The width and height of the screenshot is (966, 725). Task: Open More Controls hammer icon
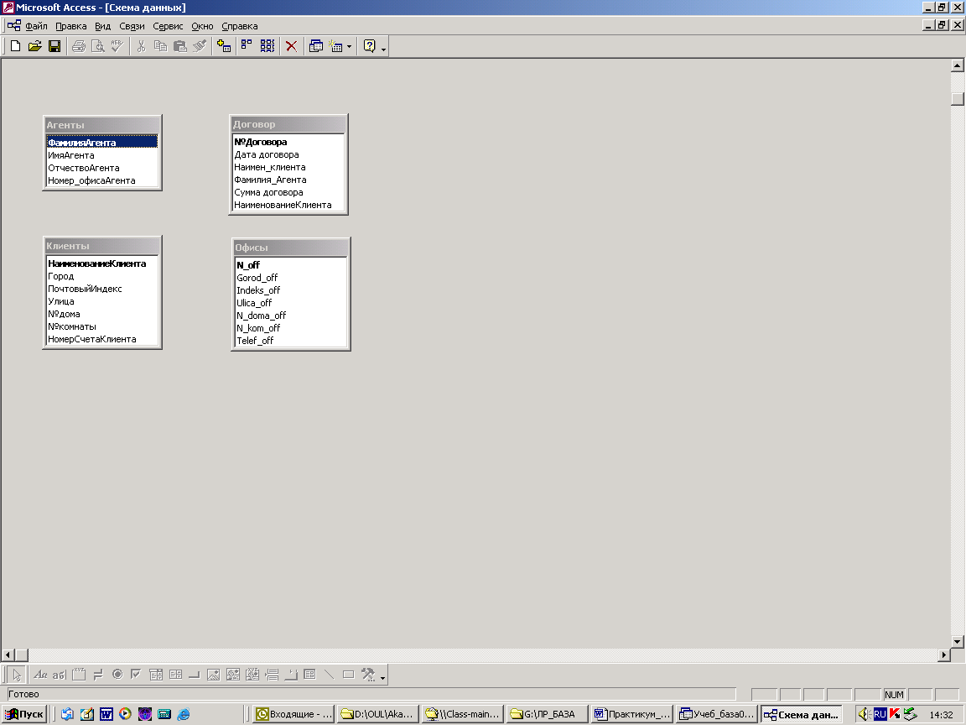(x=368, y=675)
